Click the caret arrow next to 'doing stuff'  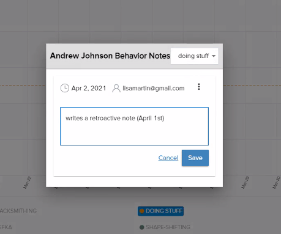click(214, 56)
